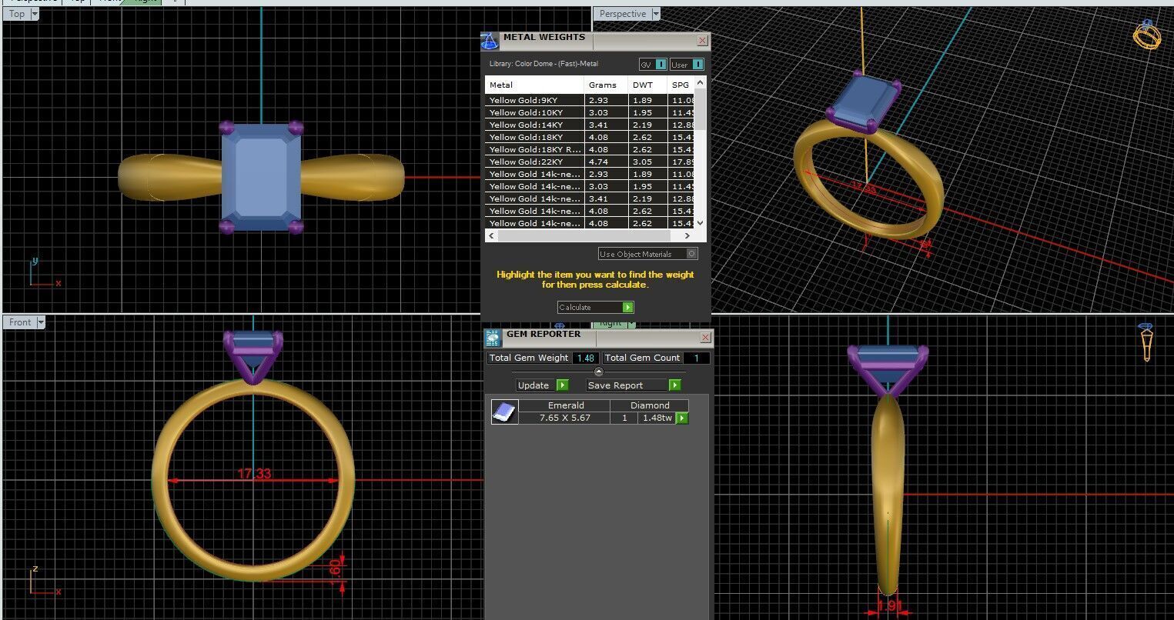
Task: Select the Yellow Gold:18KY row
Action: pyautogui.click(x=590, y=137)
